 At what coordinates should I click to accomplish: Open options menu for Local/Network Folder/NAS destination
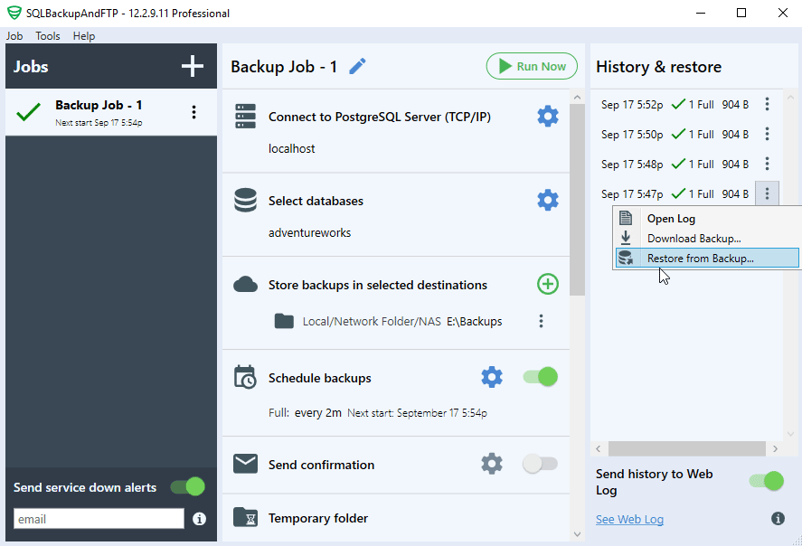click(x=541, y=321)
